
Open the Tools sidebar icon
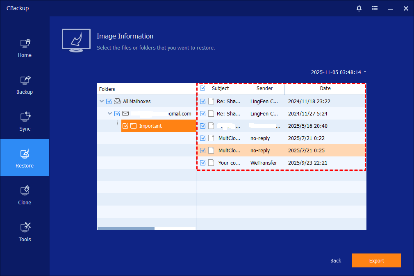point(25,227)
